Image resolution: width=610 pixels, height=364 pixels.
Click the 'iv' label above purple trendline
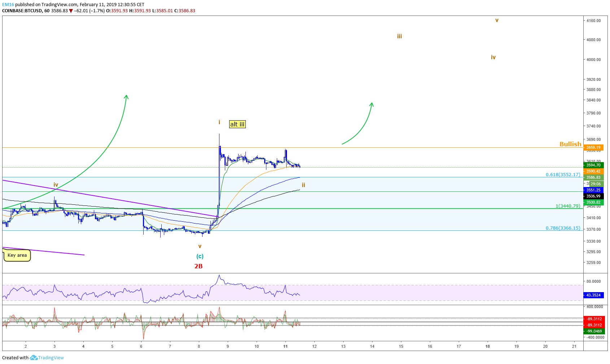(56, 185)
